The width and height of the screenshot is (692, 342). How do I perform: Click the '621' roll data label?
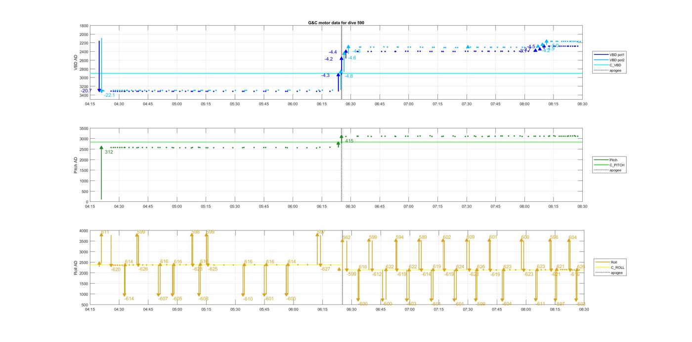pyautogui.click(x=560, y=266)
